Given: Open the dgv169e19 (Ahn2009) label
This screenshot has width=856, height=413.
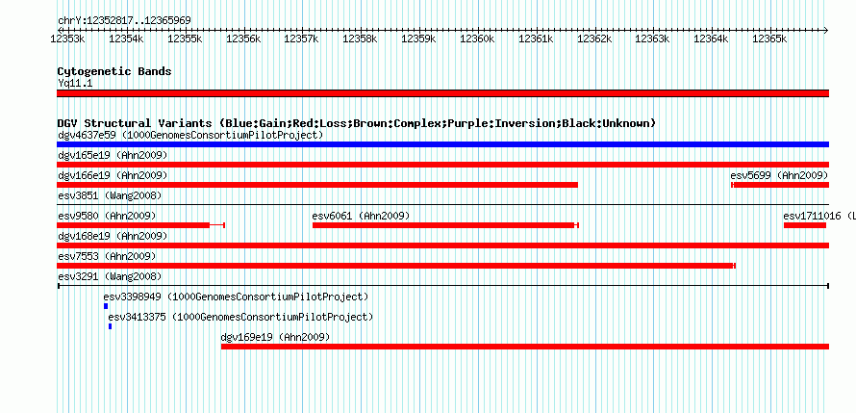Looking at the screenshot, I should click(x=275, y=337).
